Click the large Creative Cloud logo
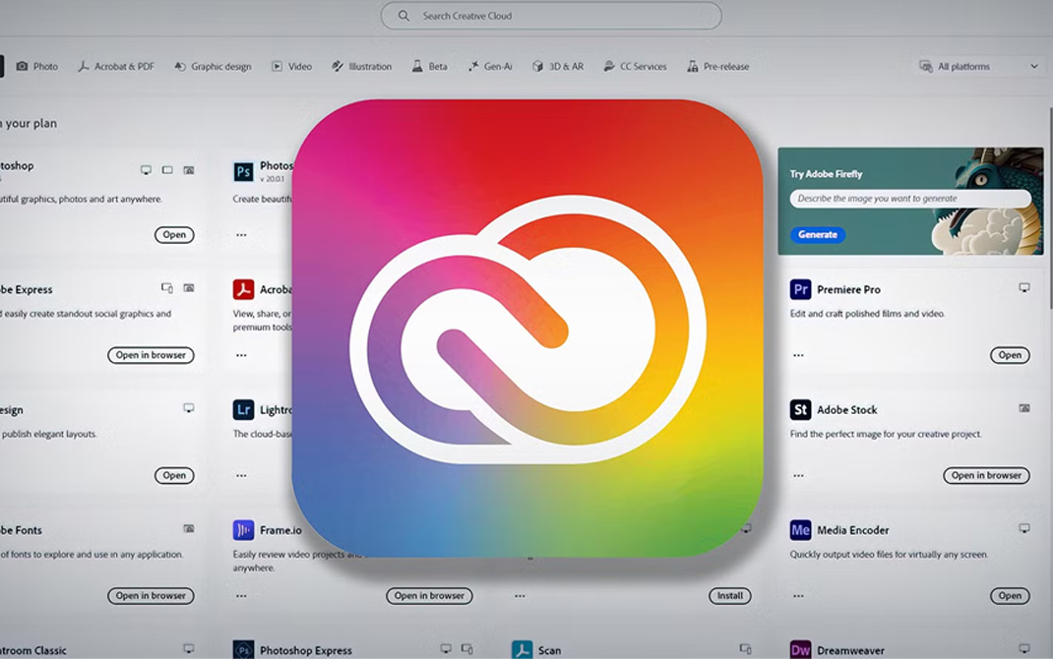The height and width of the screenshot is (659, 1053). 527,329
